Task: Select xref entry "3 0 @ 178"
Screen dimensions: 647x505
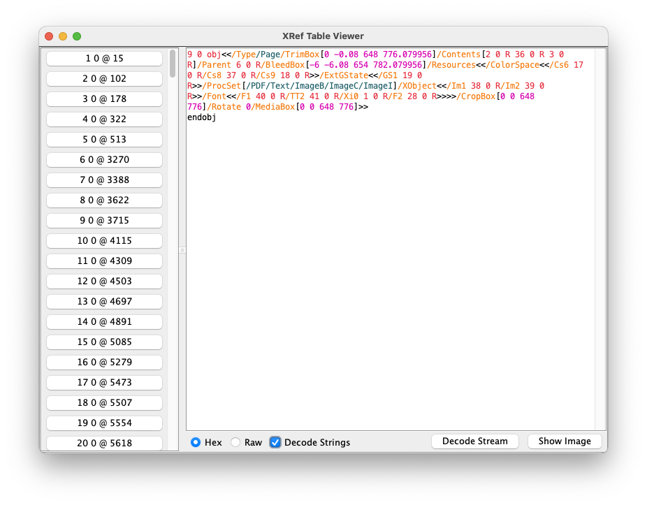Action: point(104,99)
